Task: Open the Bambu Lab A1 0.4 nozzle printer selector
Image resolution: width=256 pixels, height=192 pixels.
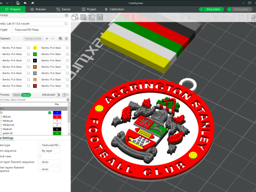Action: [x=31, y=23]
